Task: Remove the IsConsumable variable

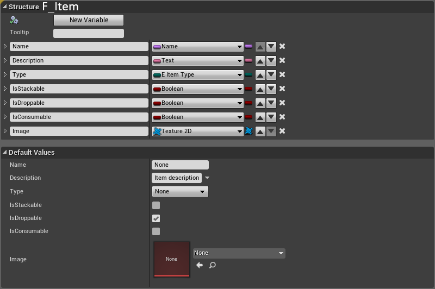Action: [x=282, y=117]
